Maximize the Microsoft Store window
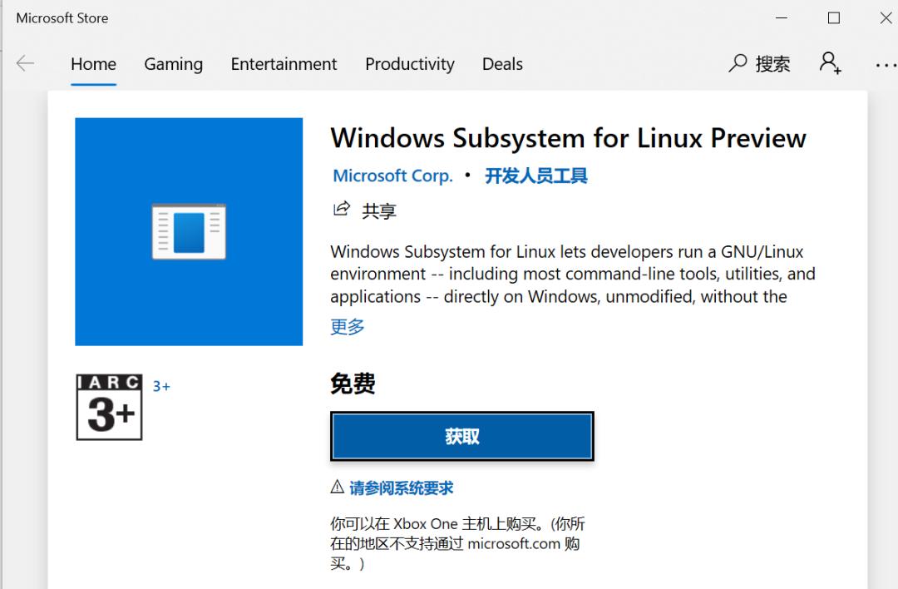The height and width of the screenshot is (589, 898). click(834, 18)
